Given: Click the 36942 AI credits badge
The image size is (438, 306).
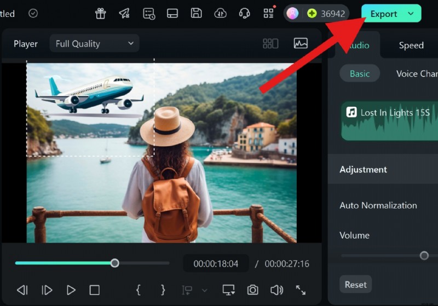Looking at the screenshot, I should tap(326, 13).
